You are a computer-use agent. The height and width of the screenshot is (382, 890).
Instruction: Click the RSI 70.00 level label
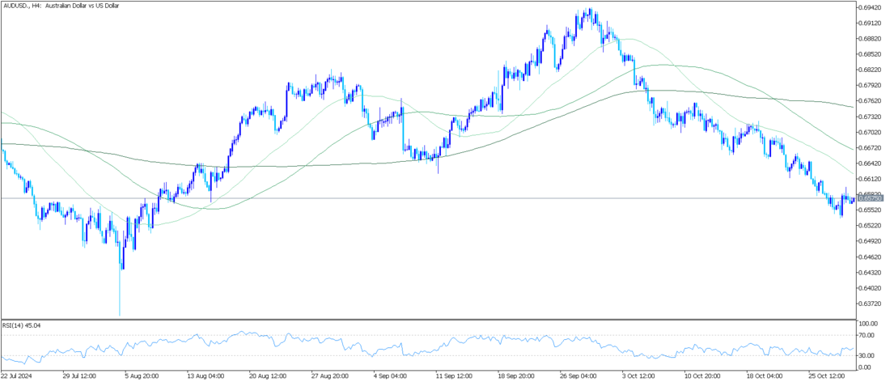[x=867, y=334]
